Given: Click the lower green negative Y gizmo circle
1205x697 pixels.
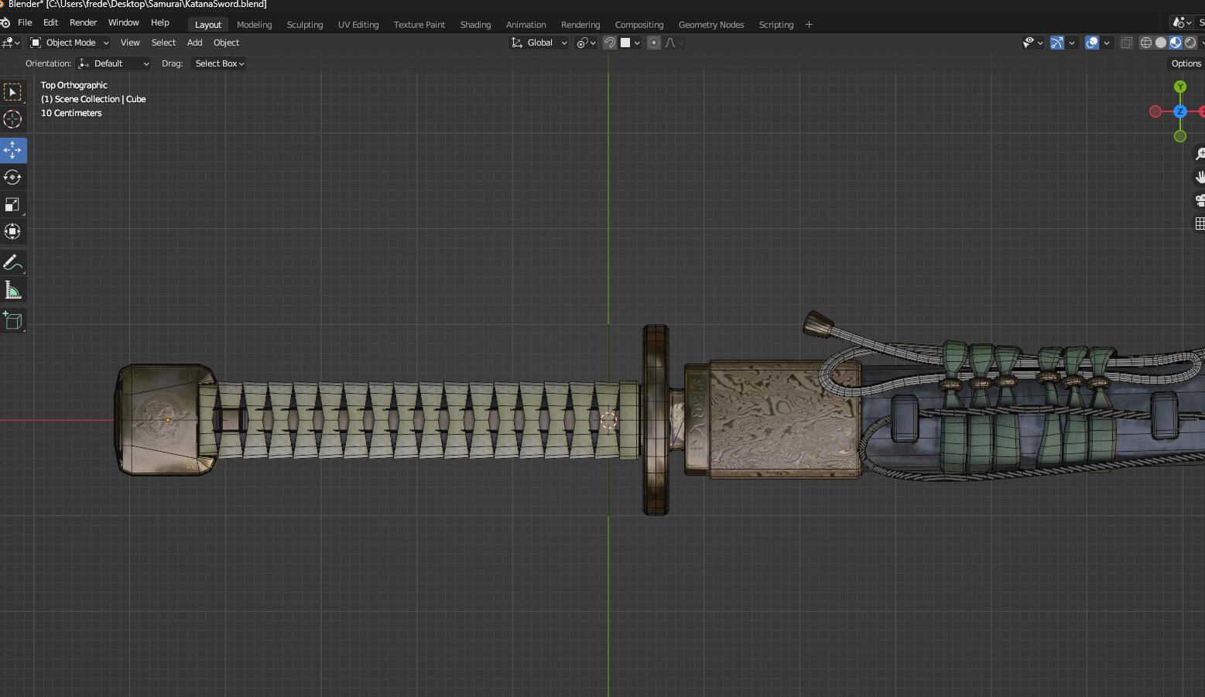Looking at the screenshot, I should pos(1180,136).
